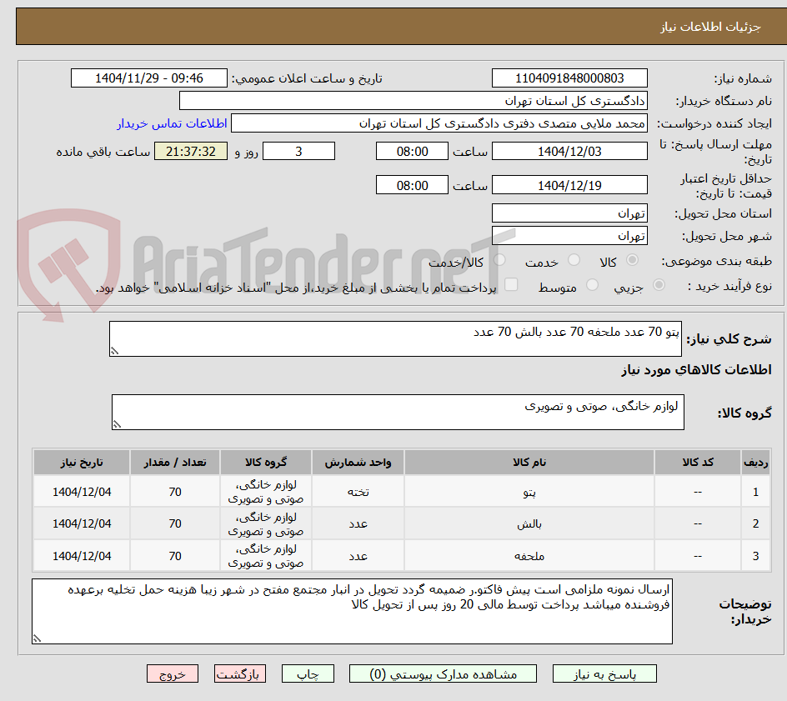Click date 1404/12/04 in the بالش row

[x=82, y=523]
